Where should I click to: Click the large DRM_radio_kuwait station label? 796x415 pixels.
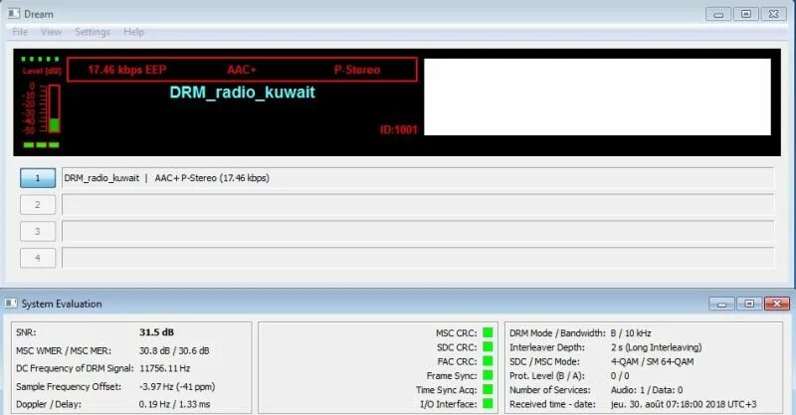242,93
